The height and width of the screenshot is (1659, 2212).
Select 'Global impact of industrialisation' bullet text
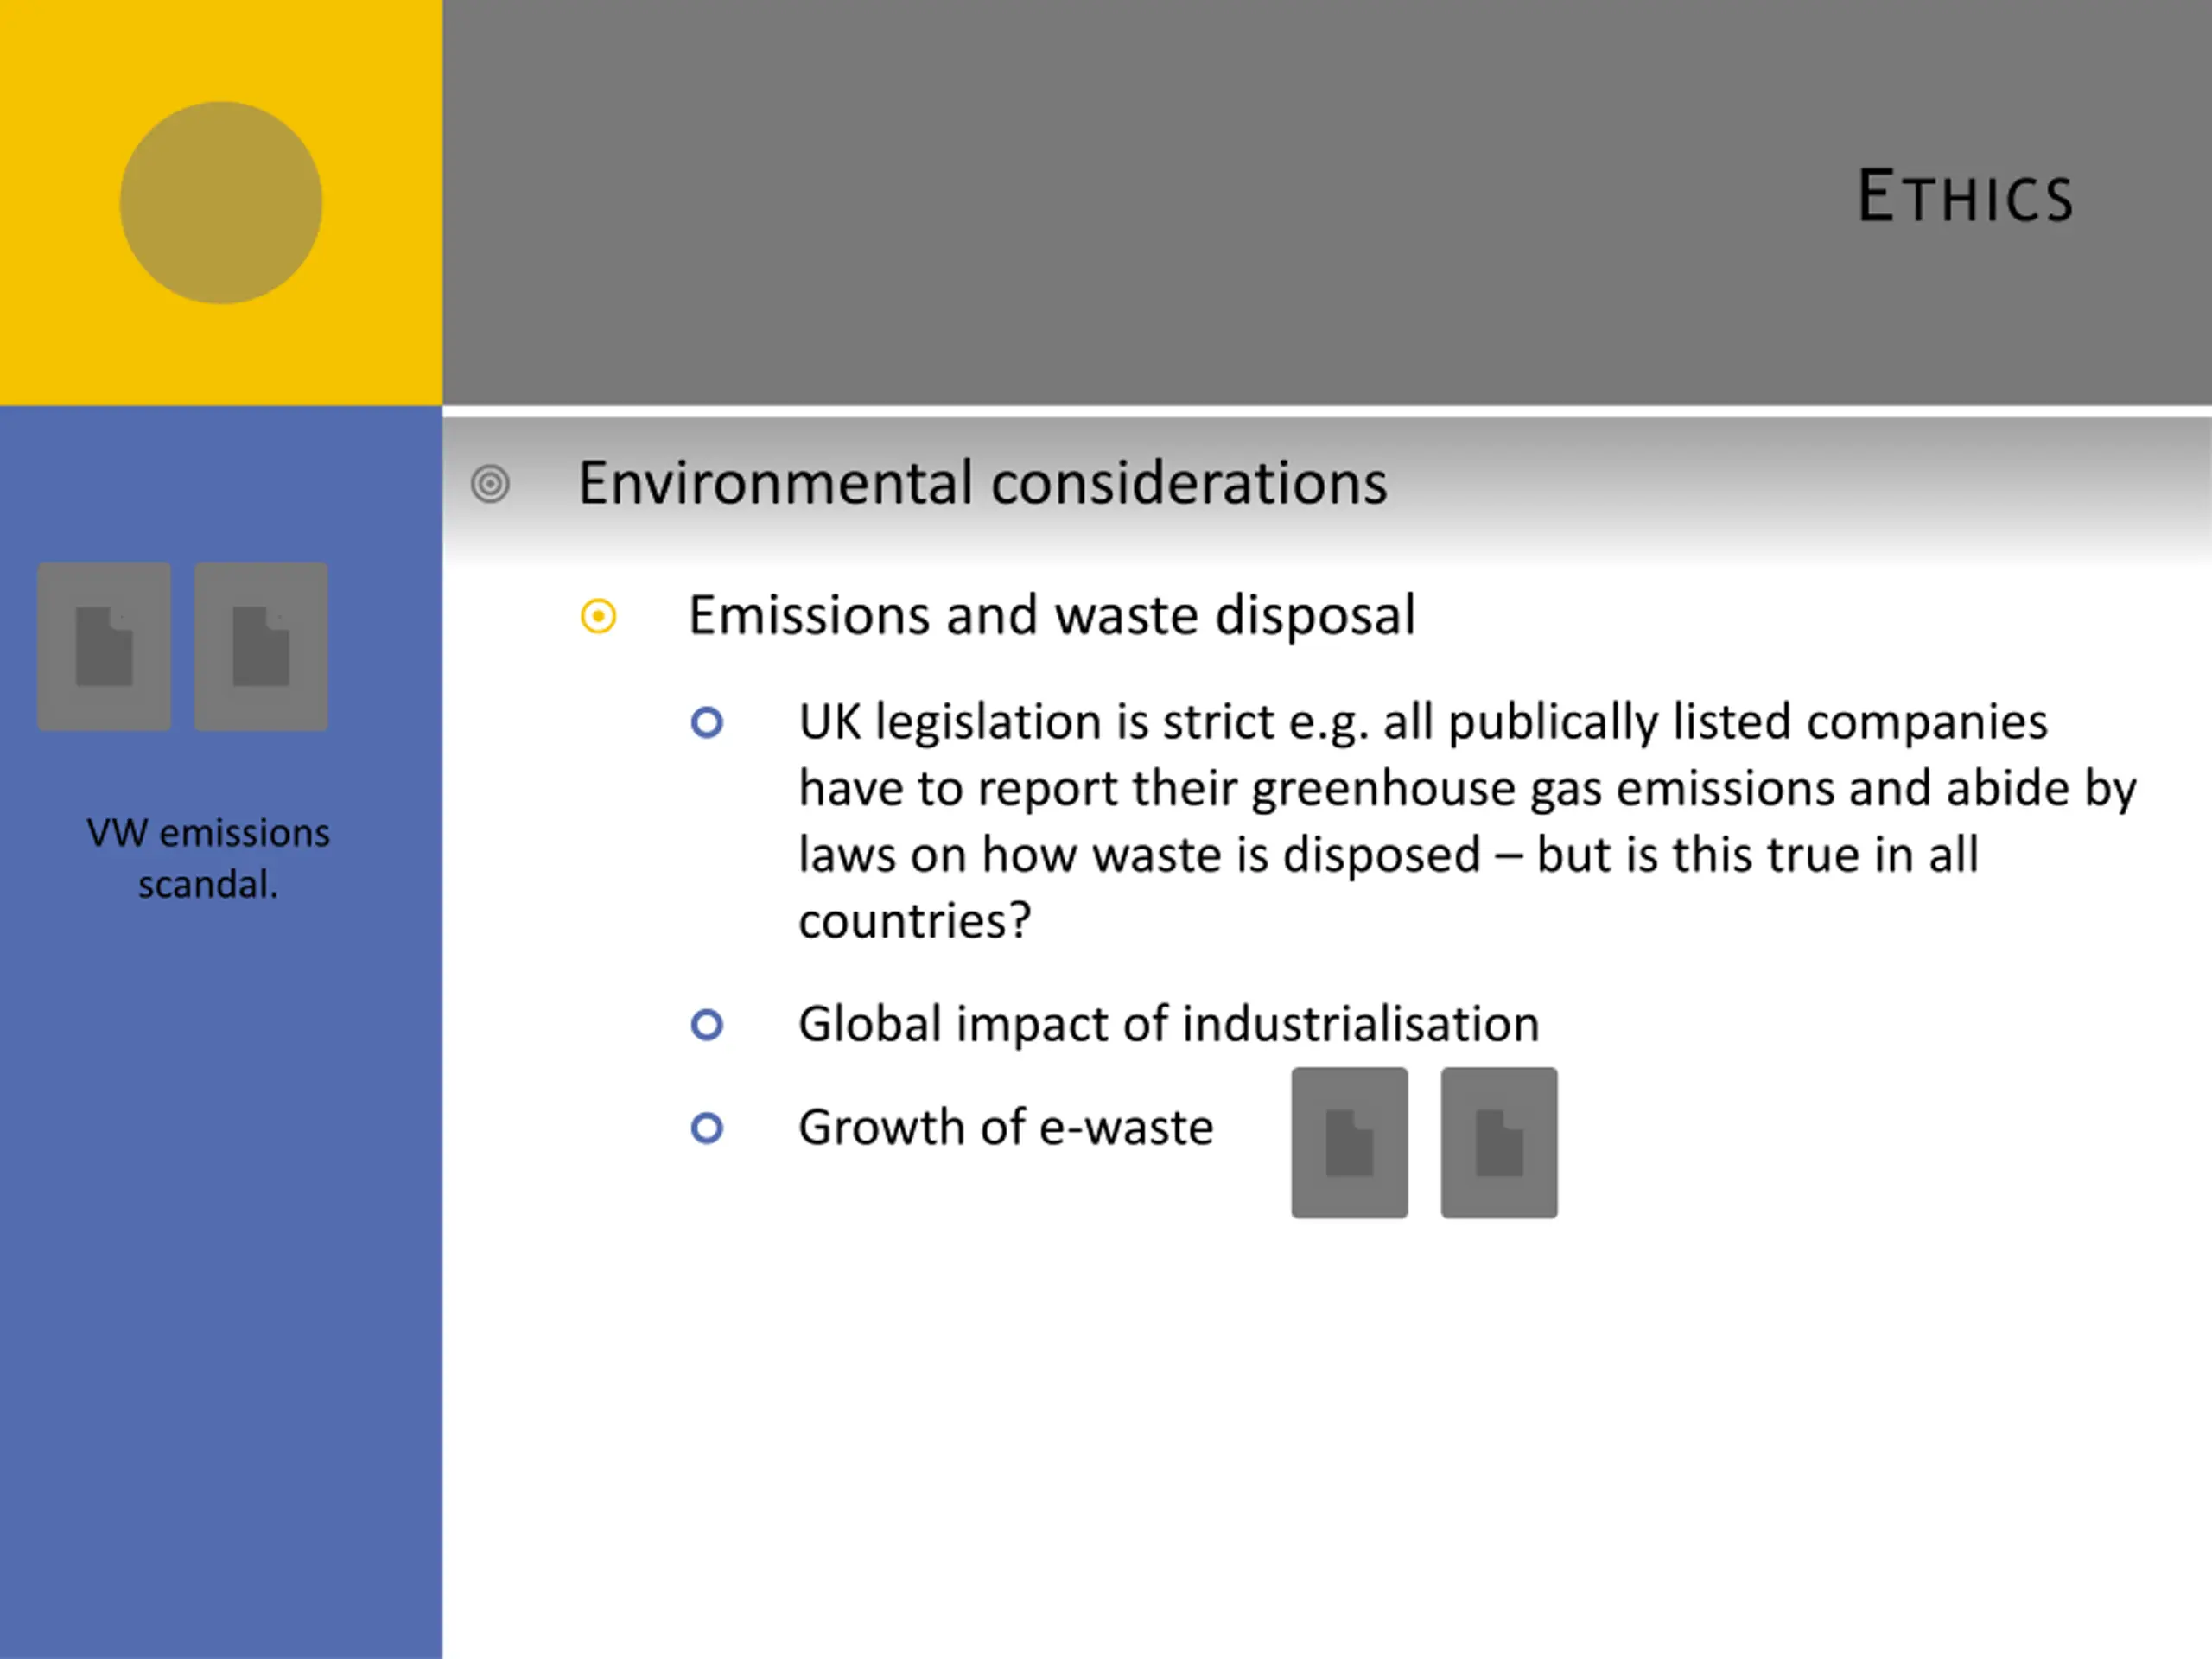(1168, 1024)
